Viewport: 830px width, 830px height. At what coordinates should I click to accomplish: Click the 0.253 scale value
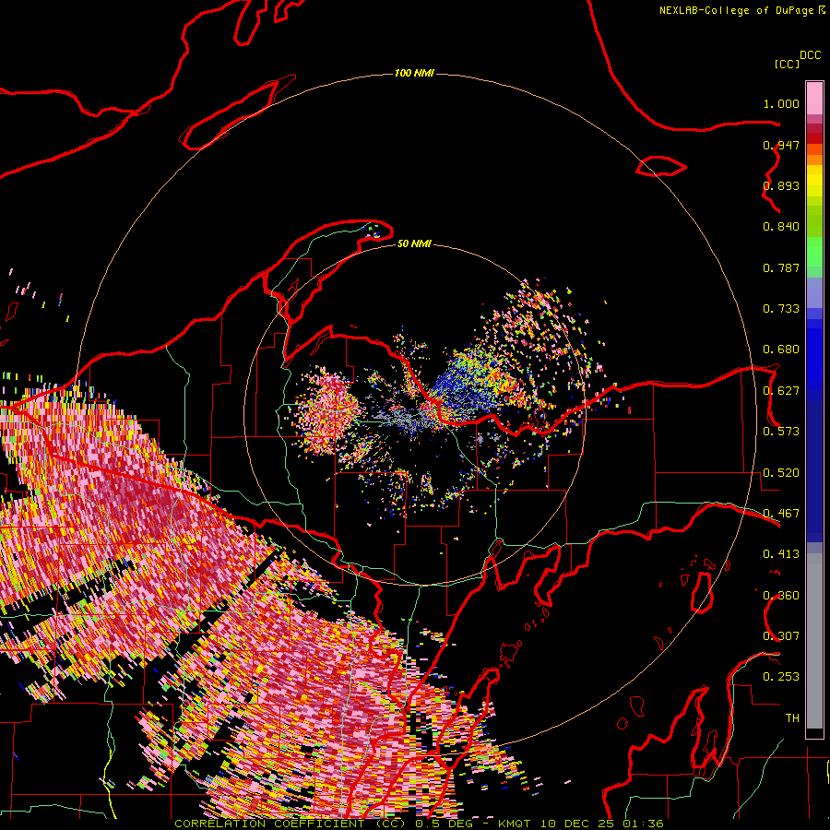(781, 677)
